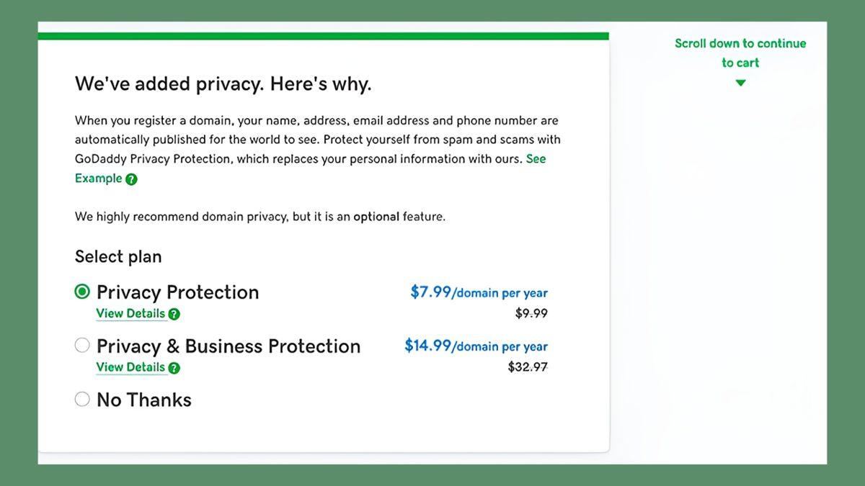The width and height of the screenshot is (865, 486).
Task: Click the $14.99/domain per year price
Action: click(x=476, y=346)
